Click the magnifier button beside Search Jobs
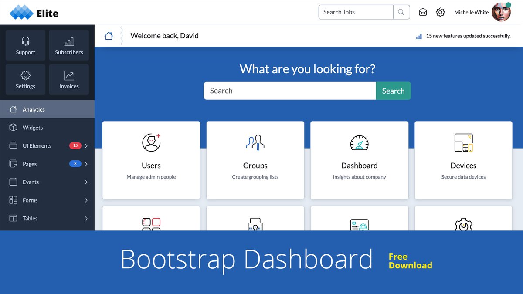This screenshot has height=294, width=523. (401, 12)
